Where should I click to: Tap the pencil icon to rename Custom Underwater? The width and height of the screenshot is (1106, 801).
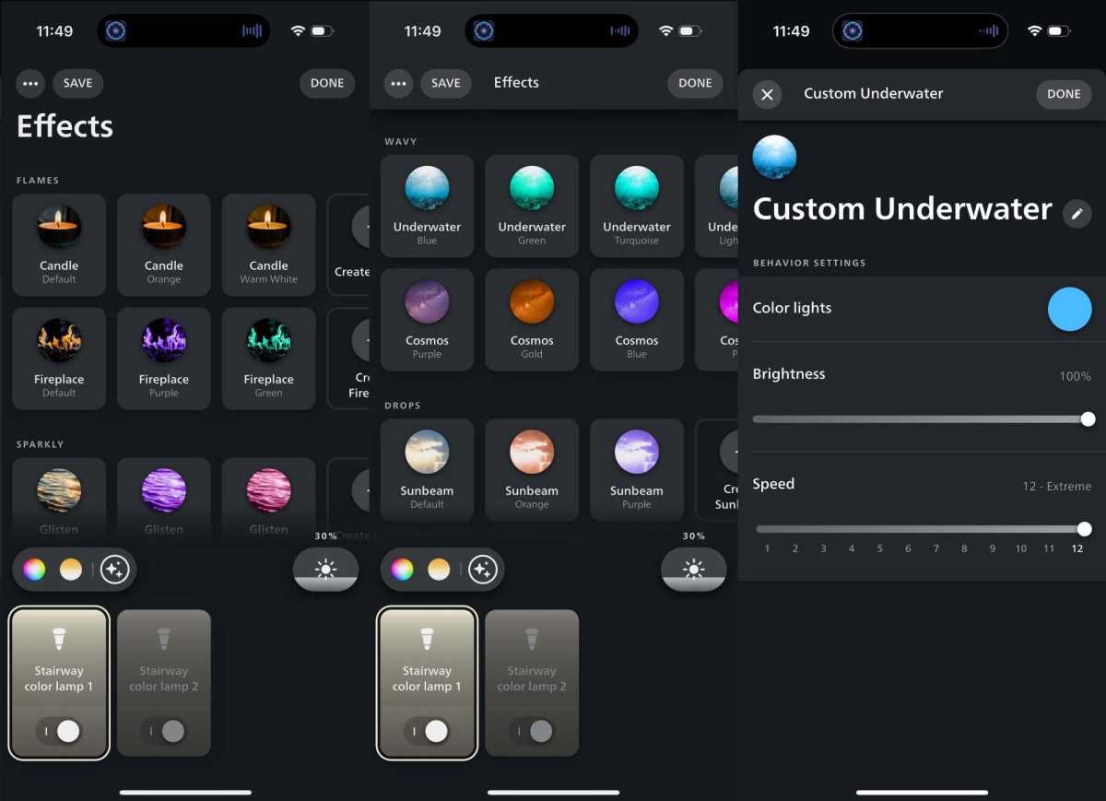1077,214
